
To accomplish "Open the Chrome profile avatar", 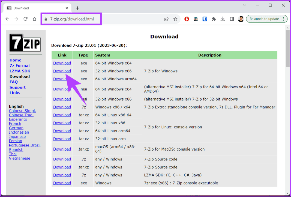I will pyautogui.click(x=241, y=19).
